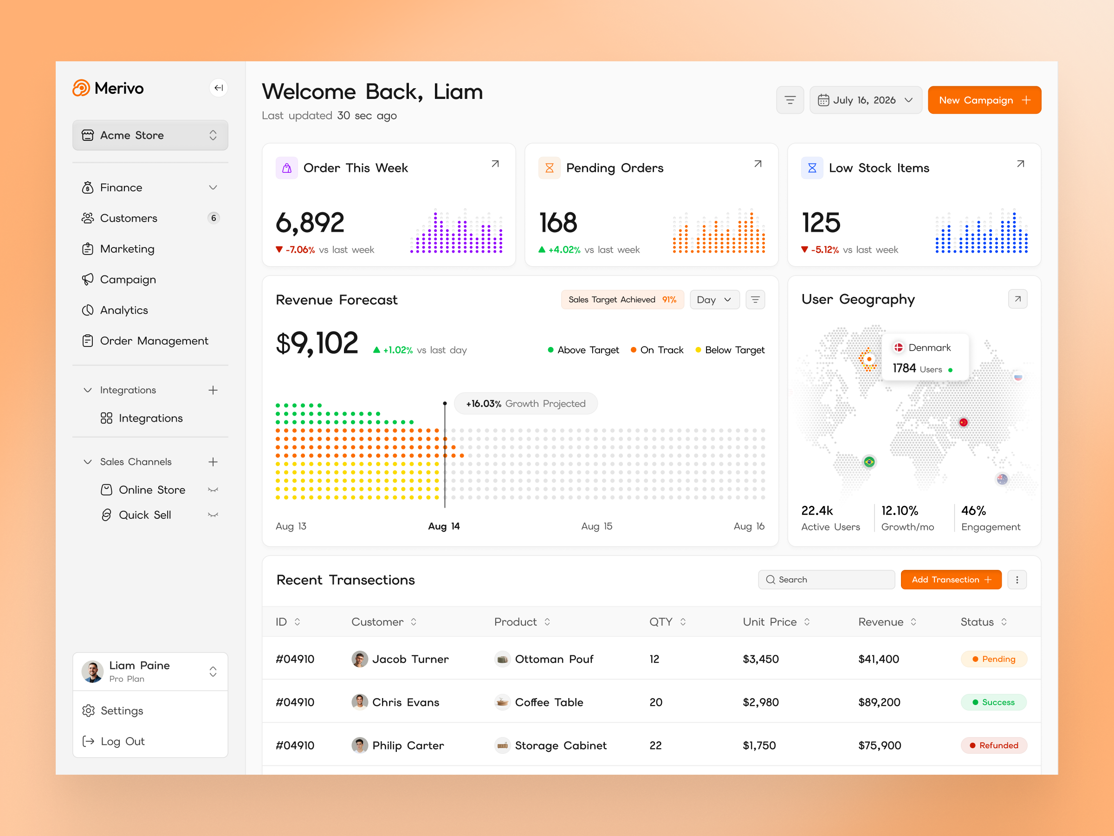Open Low Stock Items card arrow
Screen dimensions: 1114x836
click(1020, 164)
